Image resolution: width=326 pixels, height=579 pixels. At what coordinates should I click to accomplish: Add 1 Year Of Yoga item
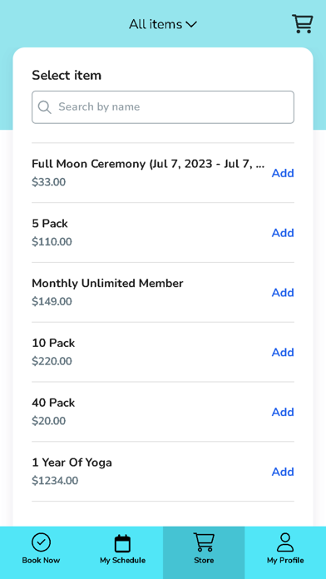pos(283,472)
